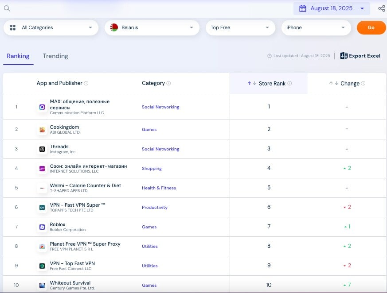Open the Threads app title
Viewport: 387px width, 293px height.
coord(59,146)
